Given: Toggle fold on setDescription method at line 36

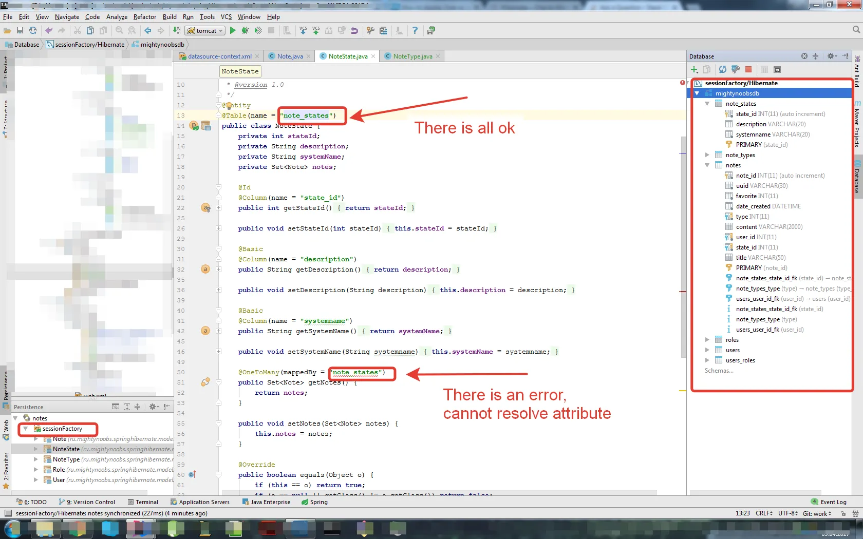Looking at the screenshot, I should coord(219,290).
